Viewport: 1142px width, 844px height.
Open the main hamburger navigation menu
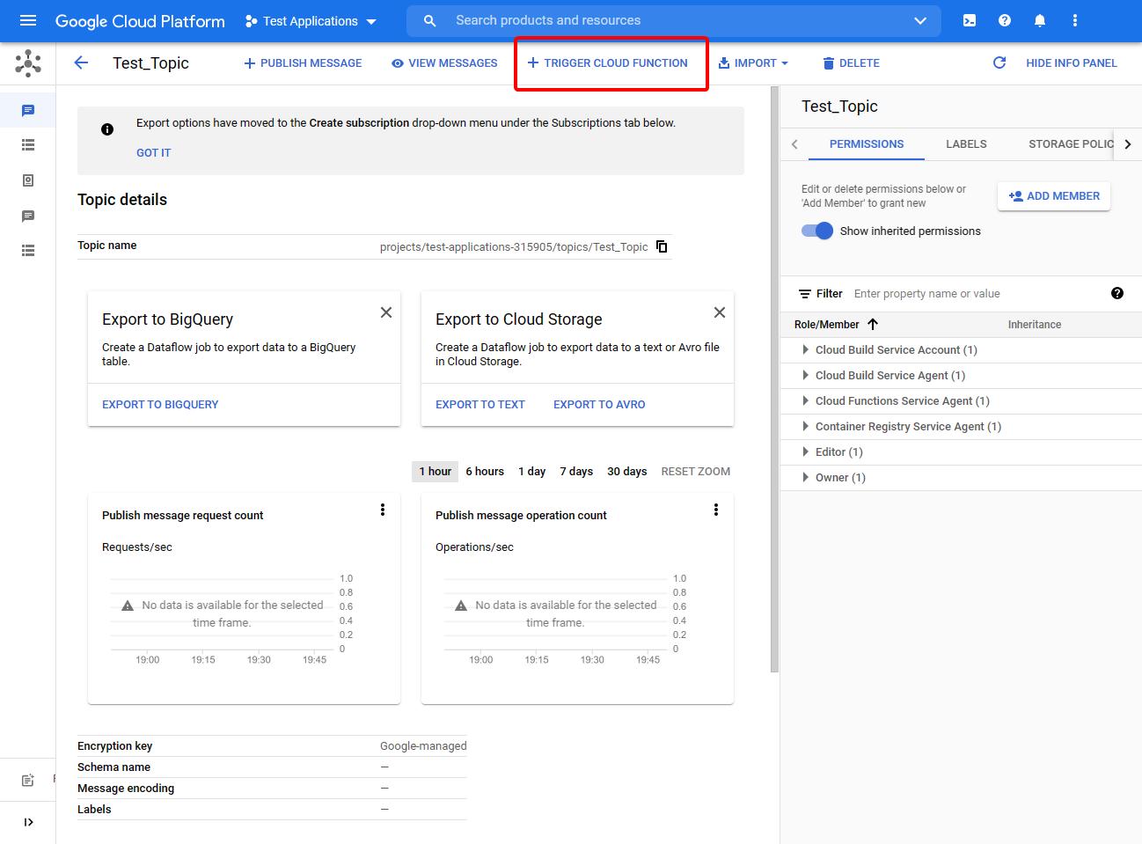click(28, 20)
